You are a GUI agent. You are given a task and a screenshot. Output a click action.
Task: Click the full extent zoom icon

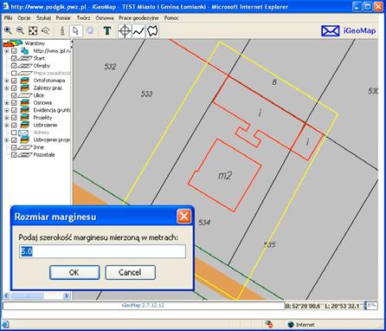tap(33, 30)
